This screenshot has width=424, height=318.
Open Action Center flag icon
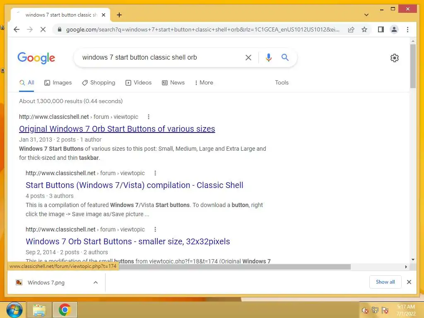point(385,310)
